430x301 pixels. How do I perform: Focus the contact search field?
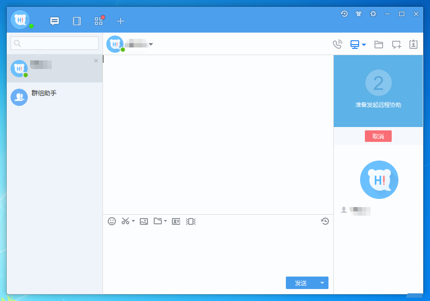point(55,43)
